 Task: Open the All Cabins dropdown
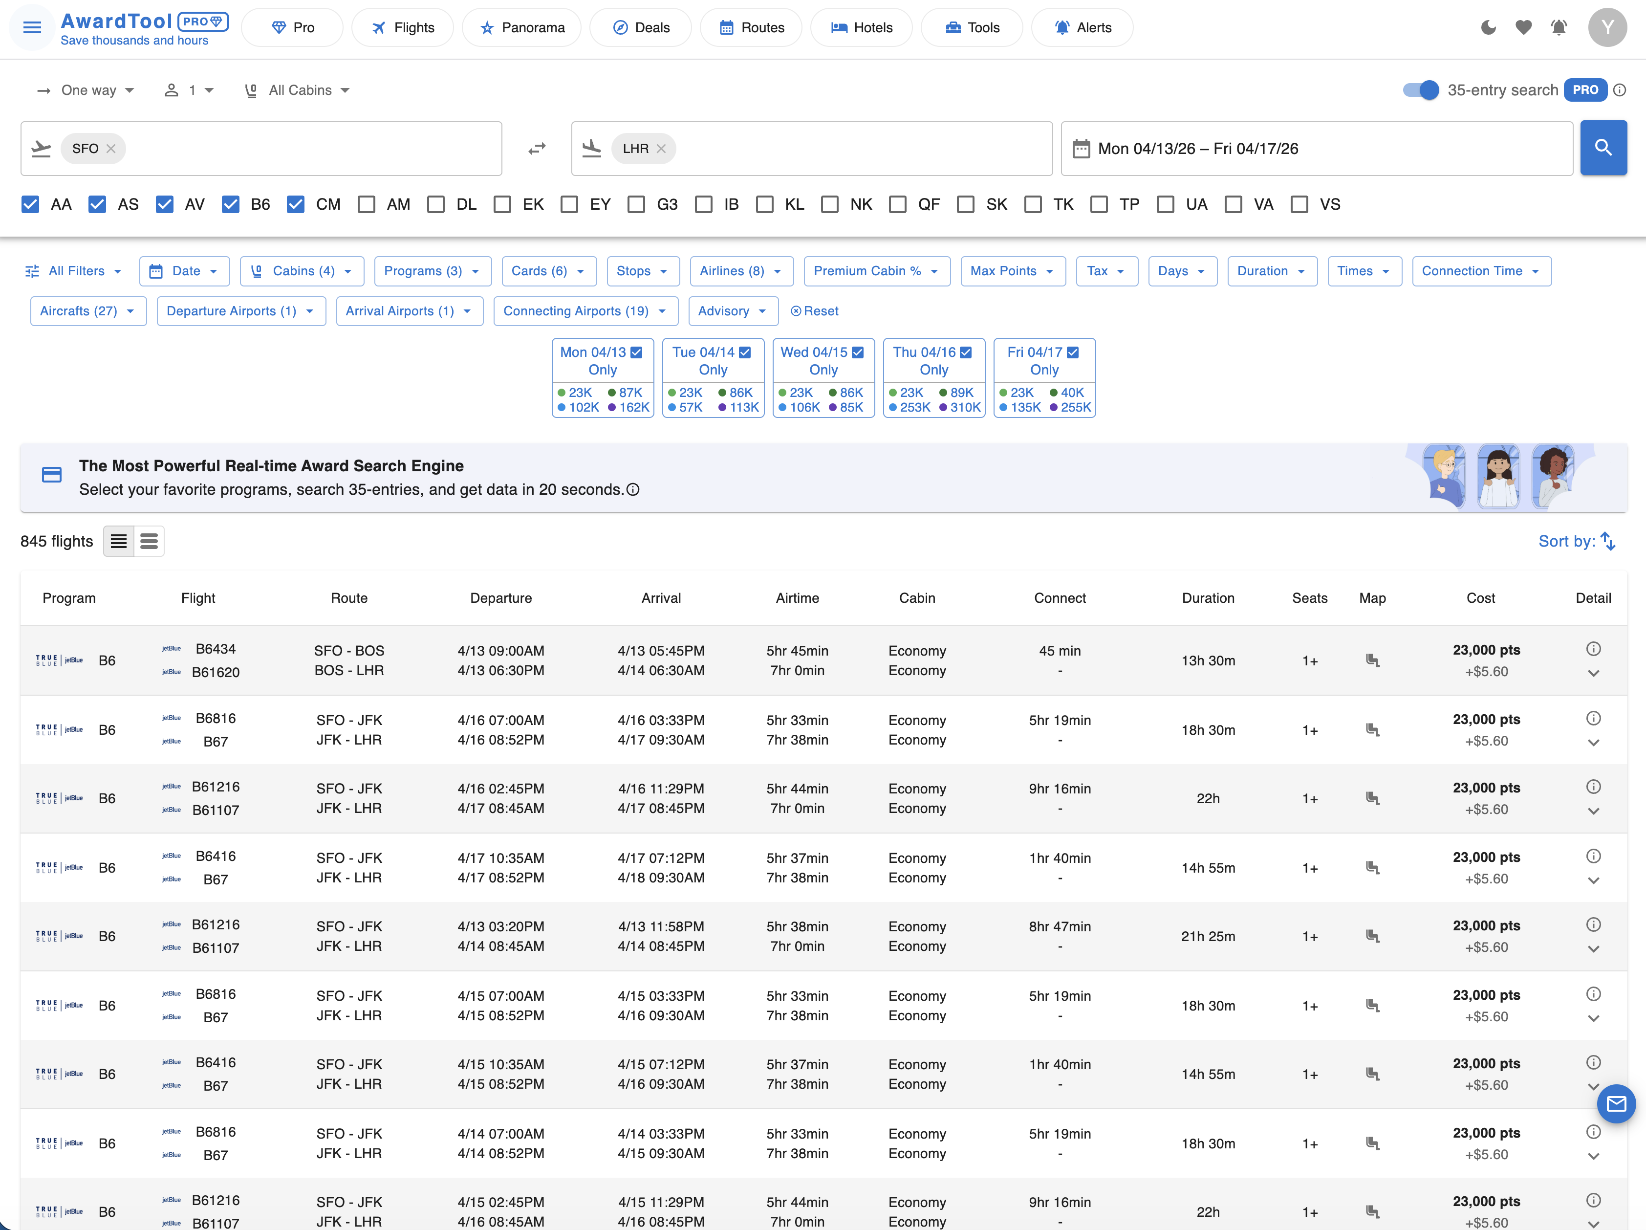tap(298, 90)
